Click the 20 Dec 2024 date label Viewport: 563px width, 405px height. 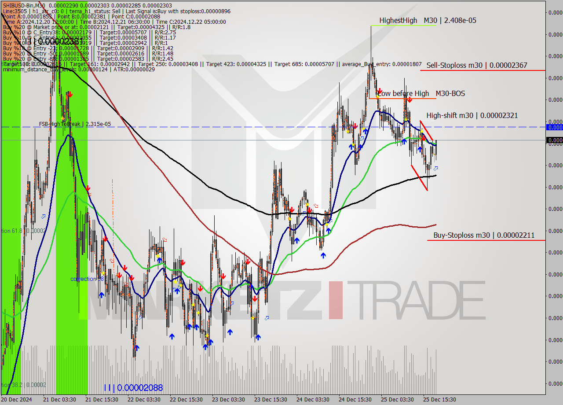17,400
